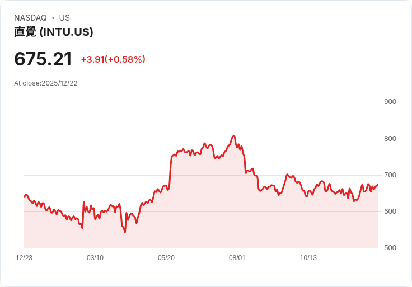Click the right end of the price line

(x=378, y=185)
